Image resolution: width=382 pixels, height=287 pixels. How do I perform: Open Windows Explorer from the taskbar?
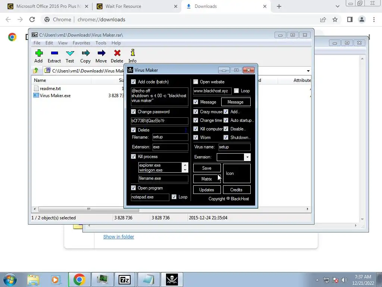coord(33,280)
